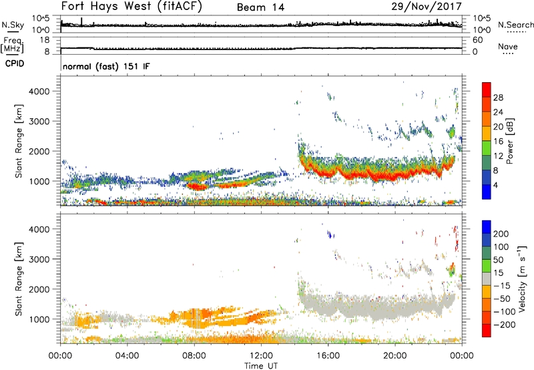This screenshot has width=534, height=370.
Task: Click the '04:00' time tick label
Action: click(127, 356)
